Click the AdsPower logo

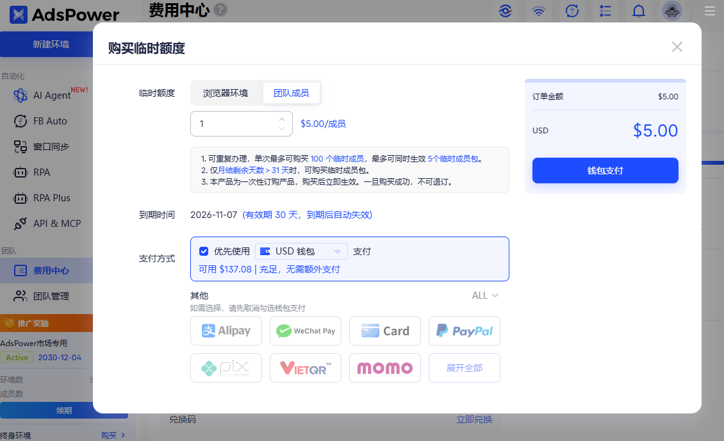click(64, 15)
